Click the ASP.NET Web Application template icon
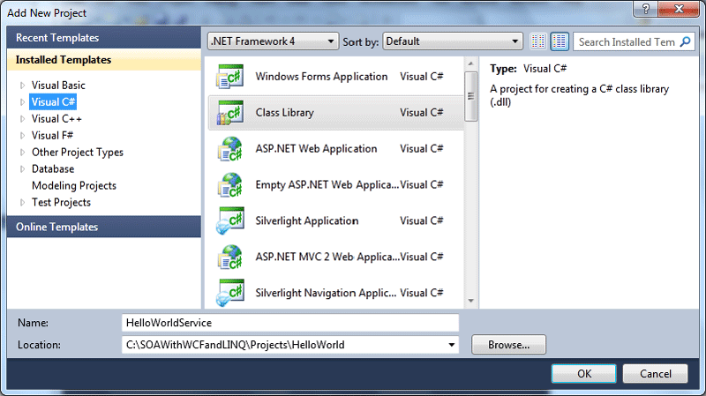This screenshot has height=396, width=706. click(x=230, y=149)
